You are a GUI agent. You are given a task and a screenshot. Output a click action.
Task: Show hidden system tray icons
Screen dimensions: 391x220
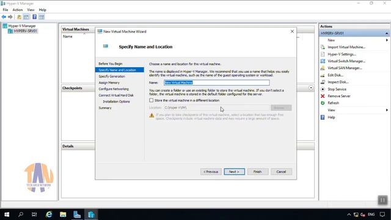349,215
